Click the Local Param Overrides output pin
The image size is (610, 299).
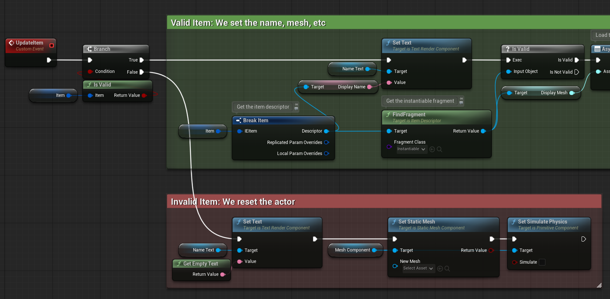coord(327,154)
